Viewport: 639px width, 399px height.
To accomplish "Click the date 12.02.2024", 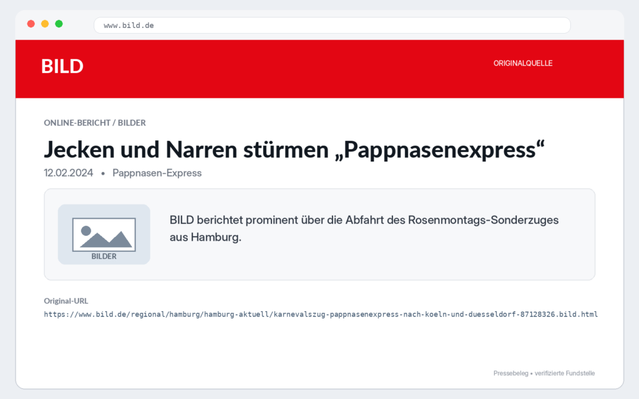I will pos(69,173).
